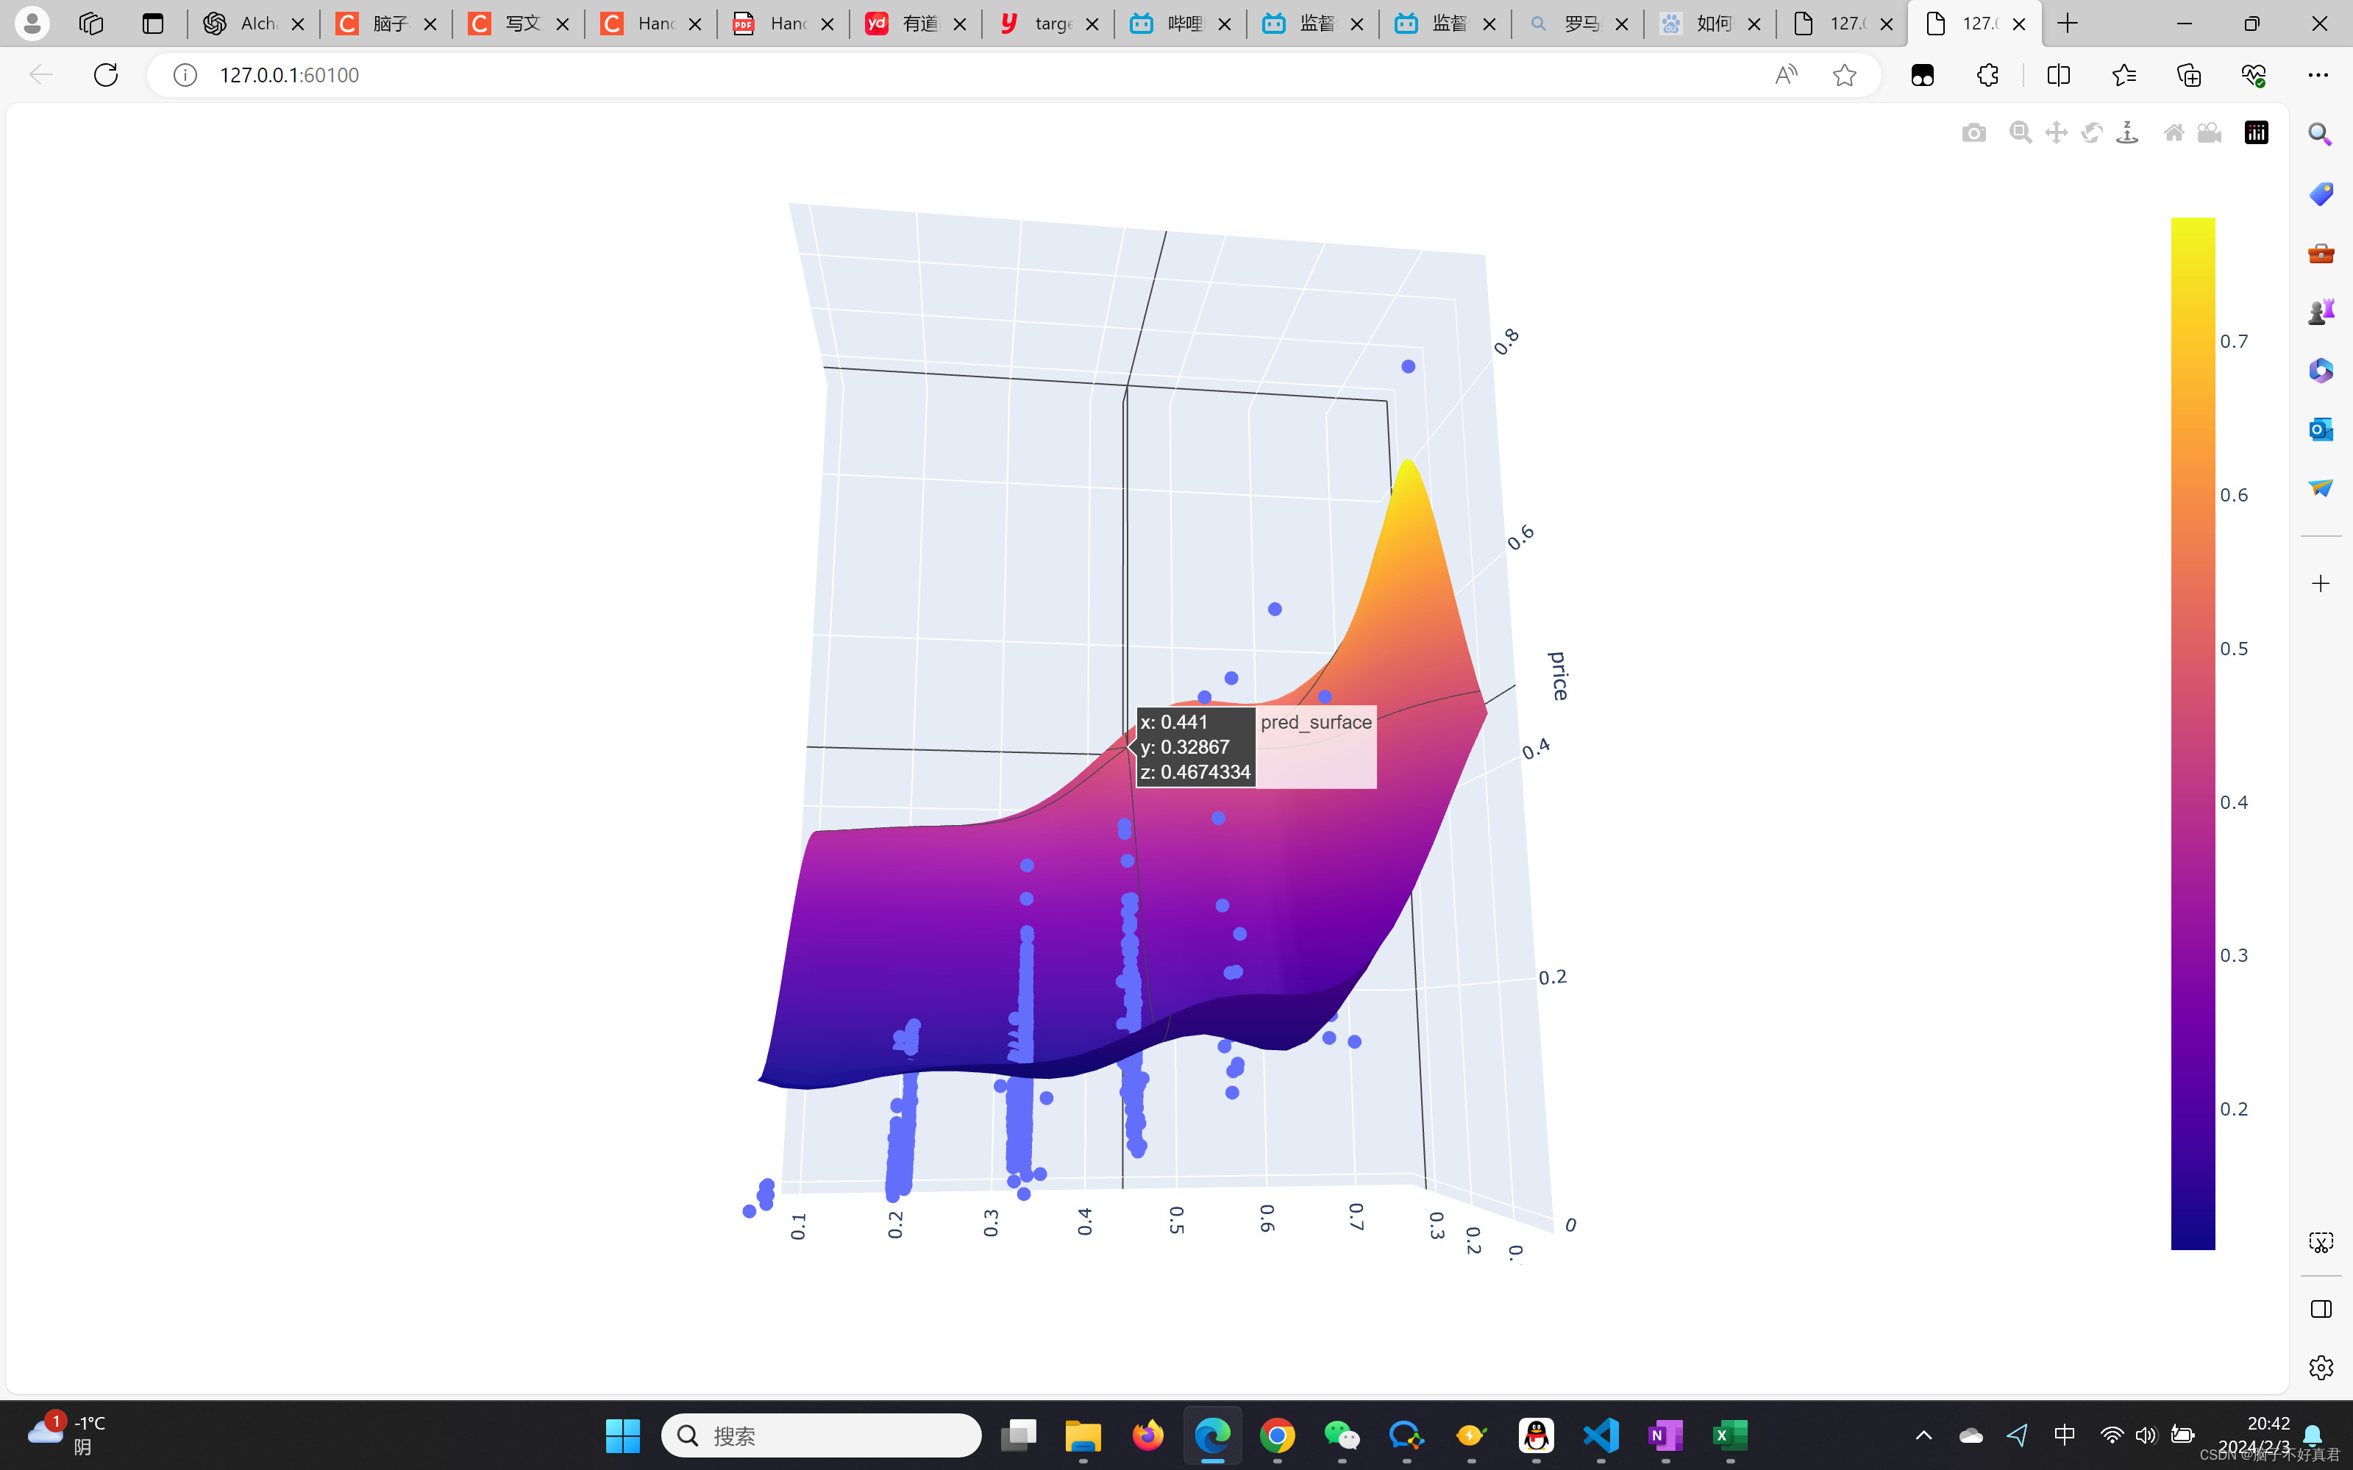The height and width of the screenshot is (1470, 2353).
Task: Switch to the 罗马 search tab
Action: tap(1576, 24)
